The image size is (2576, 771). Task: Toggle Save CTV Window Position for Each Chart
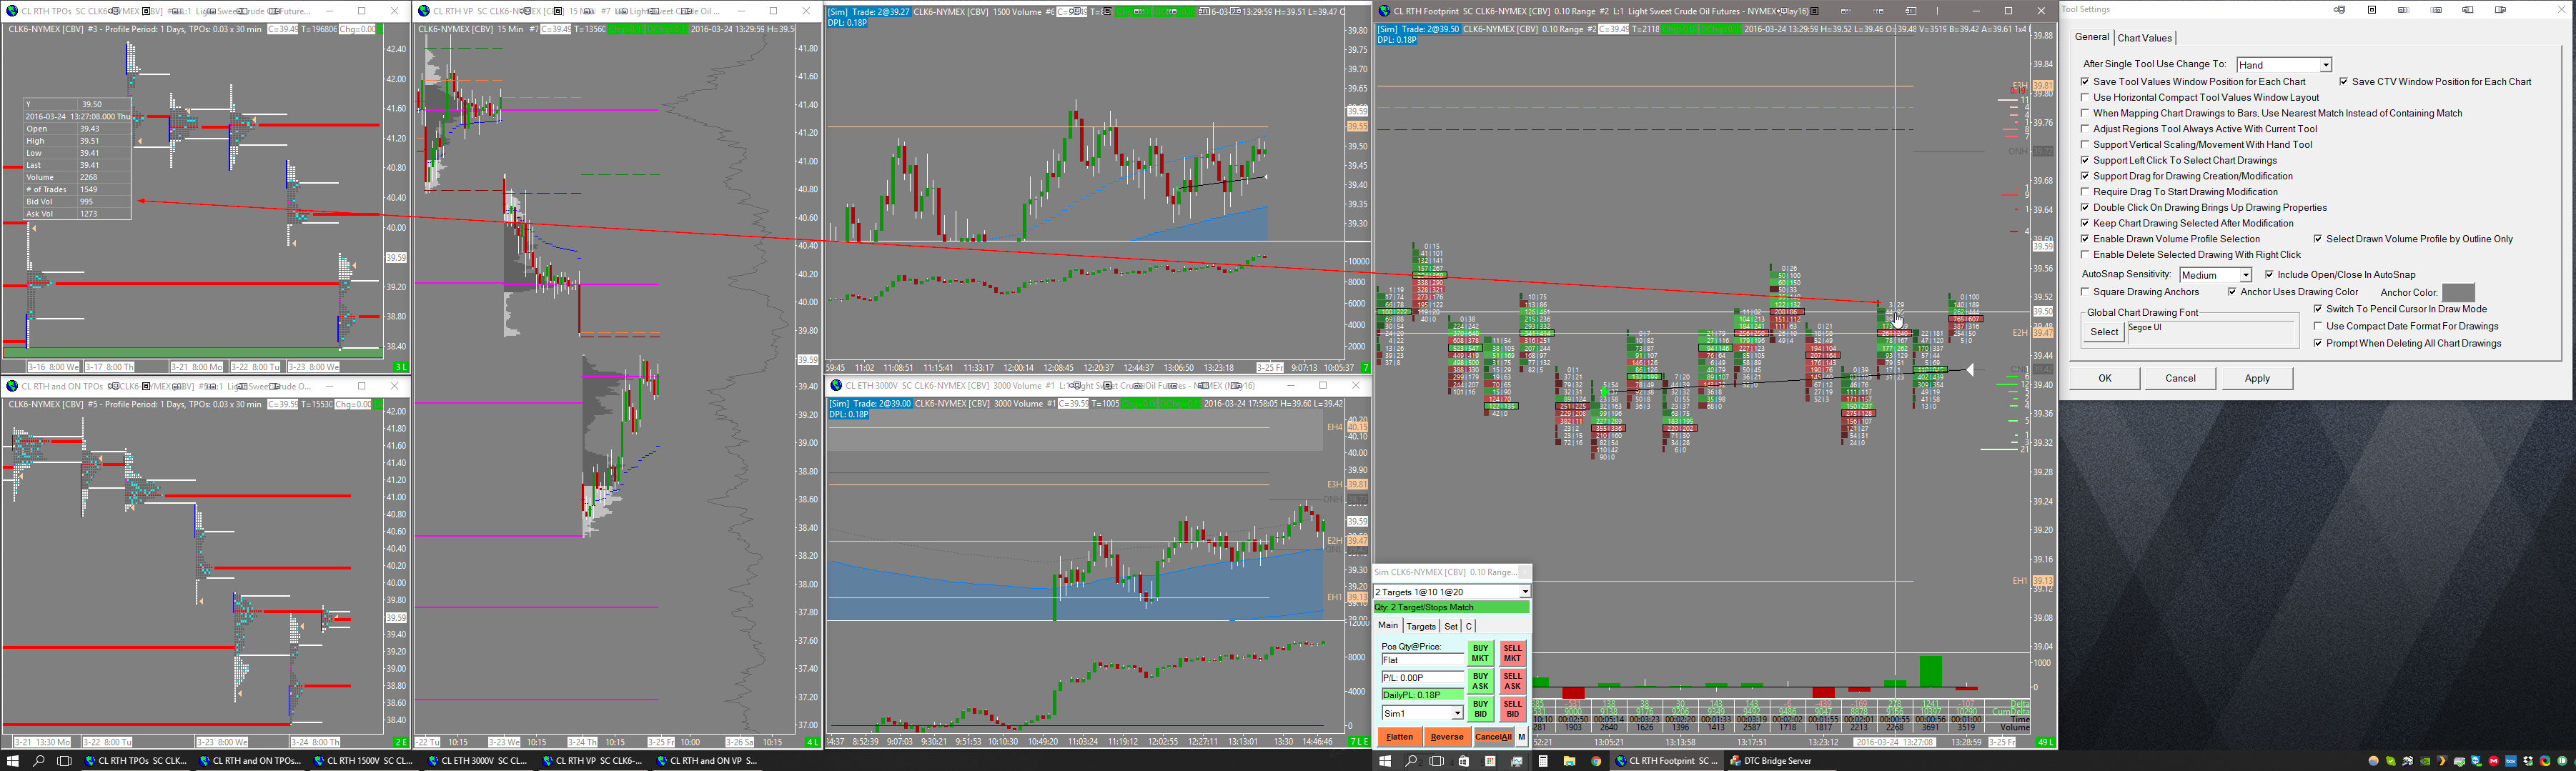(x=2344, y=82)
